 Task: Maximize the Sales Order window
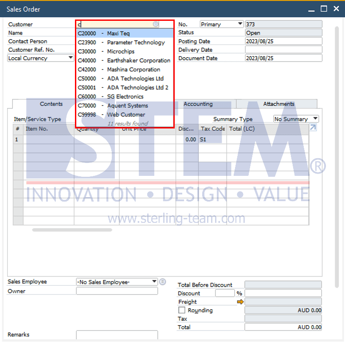pos(324,9)
